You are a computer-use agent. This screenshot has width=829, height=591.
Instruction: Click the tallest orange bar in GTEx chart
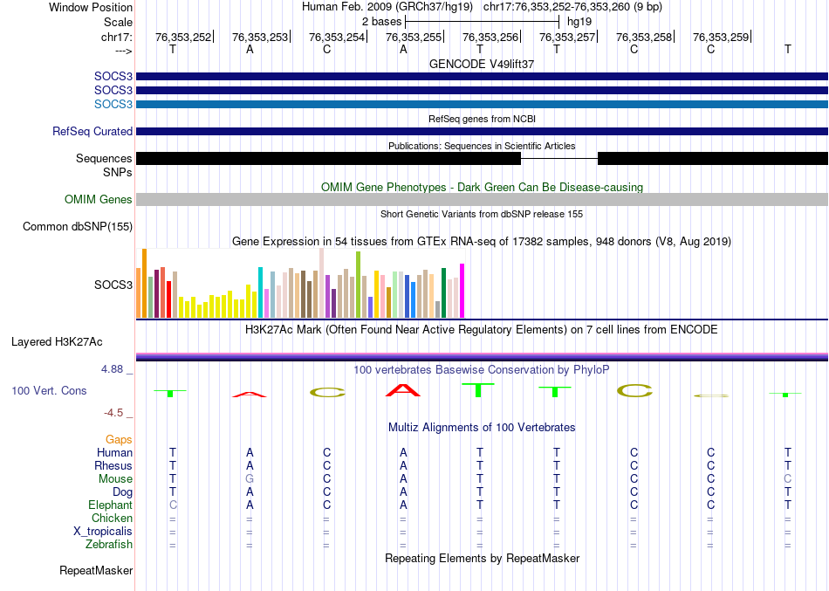[144, 283]
